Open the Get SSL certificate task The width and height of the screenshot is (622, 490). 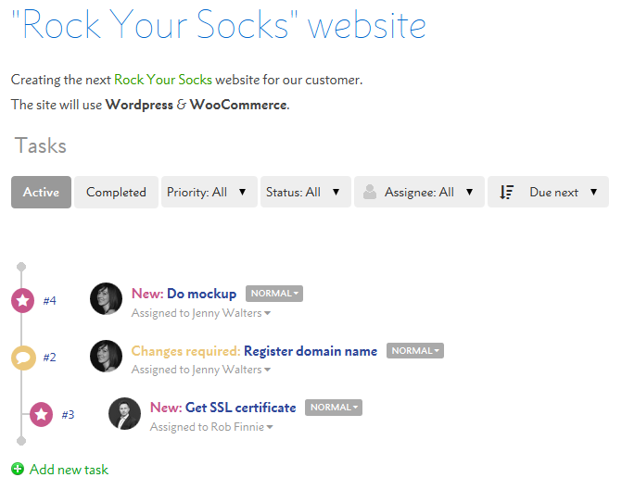click(240, 408)
